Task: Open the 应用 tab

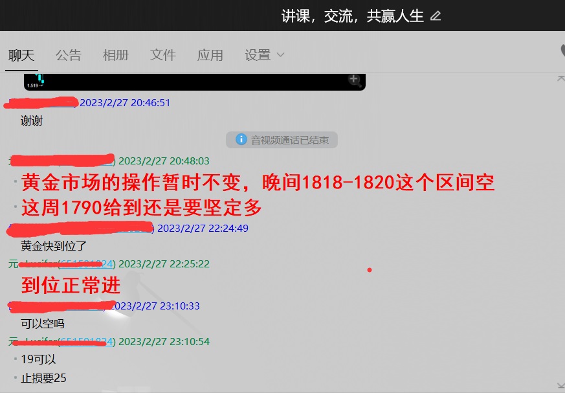Action: [x=210, y=55]
